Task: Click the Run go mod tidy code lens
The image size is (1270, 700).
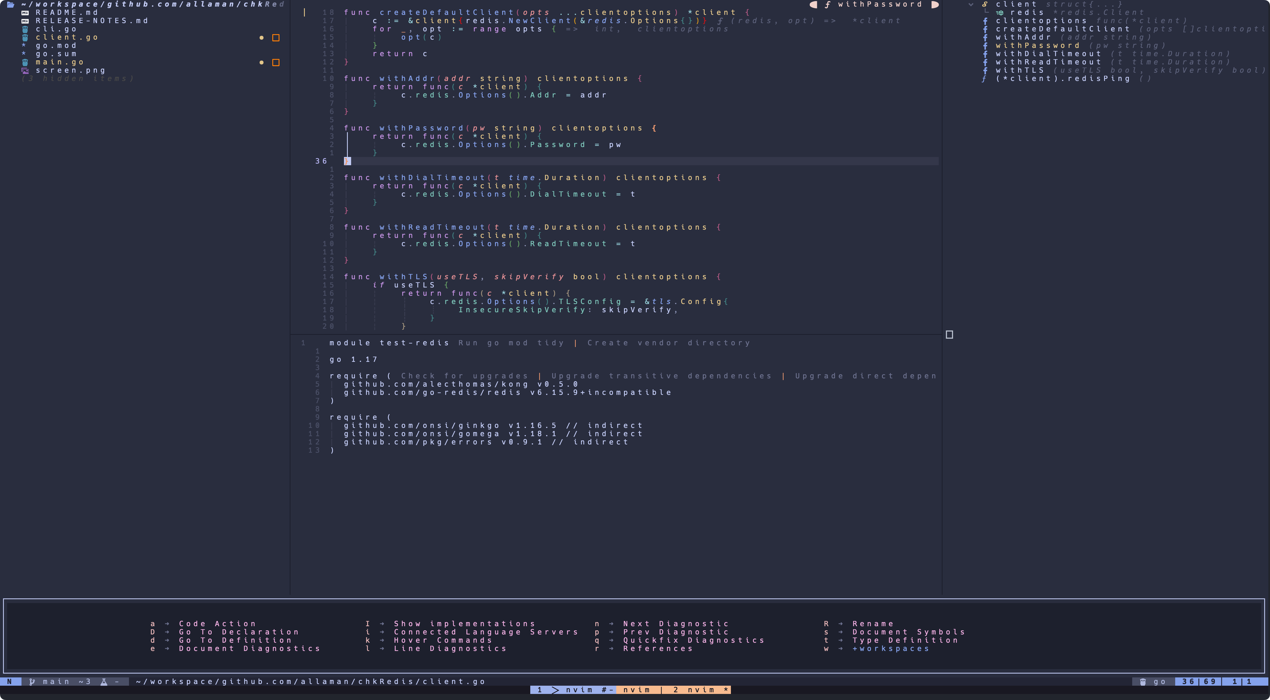Action: tap(511, 343)
